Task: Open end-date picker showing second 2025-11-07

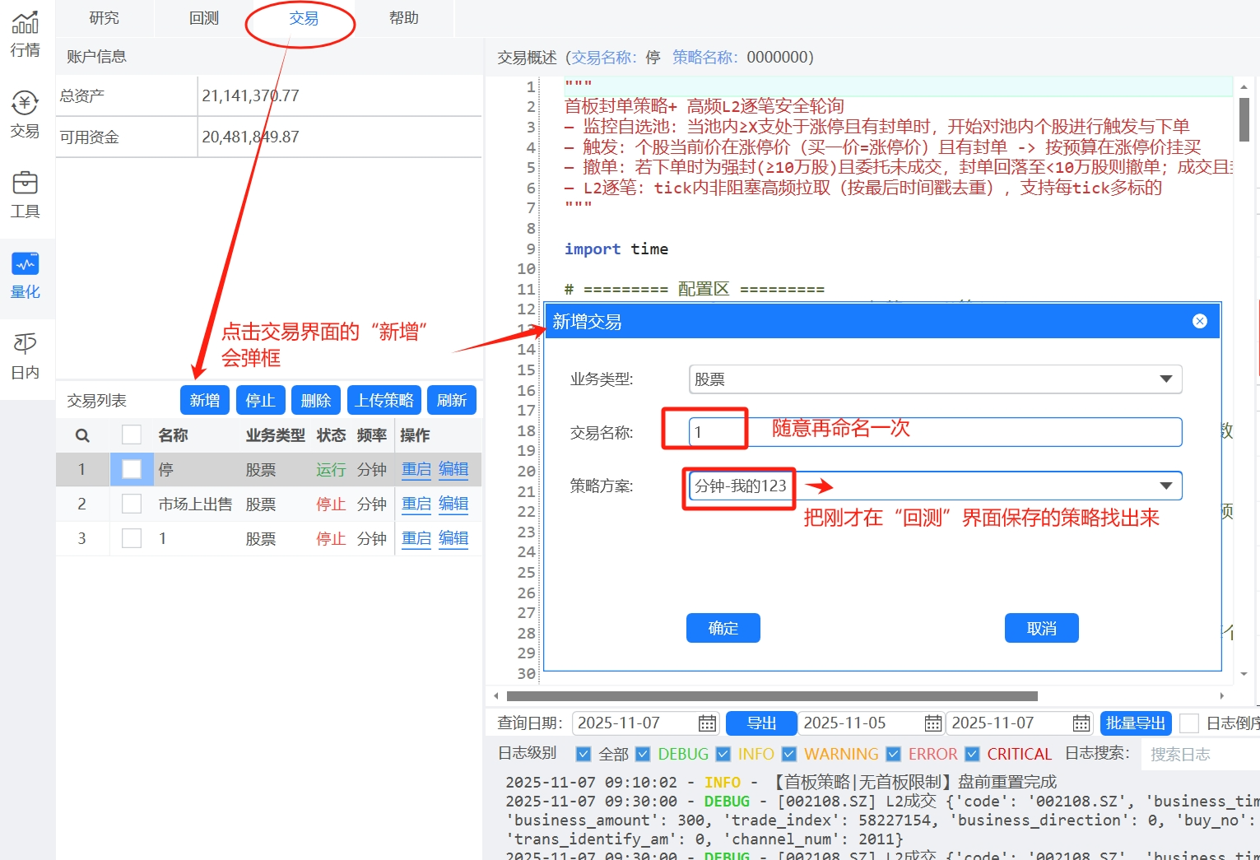Action: [1081, 723]
